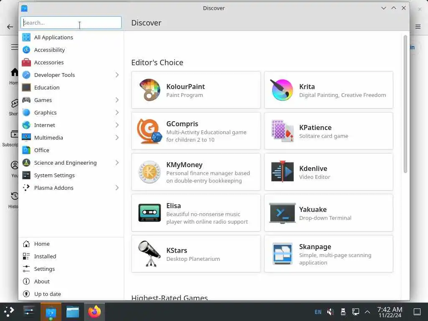Open the Up to date page
The image size is (428, 321).
pos(71,294)
